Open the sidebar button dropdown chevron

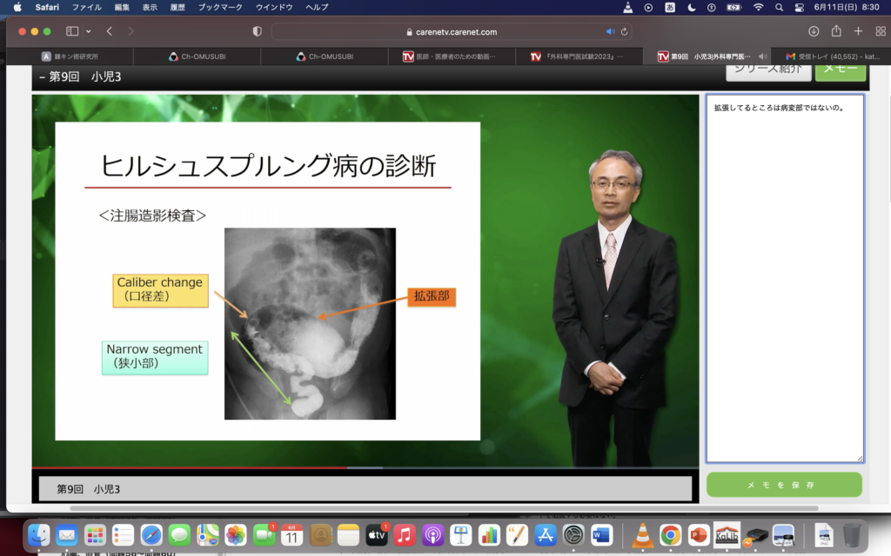pos(88,31)
